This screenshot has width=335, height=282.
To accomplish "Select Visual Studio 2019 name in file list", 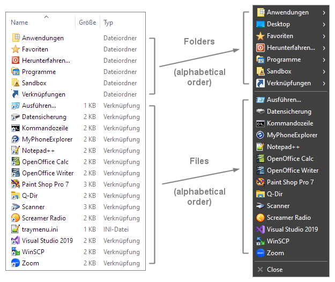I will point(47,241).
